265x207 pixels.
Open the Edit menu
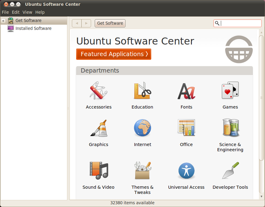(16, 12)
